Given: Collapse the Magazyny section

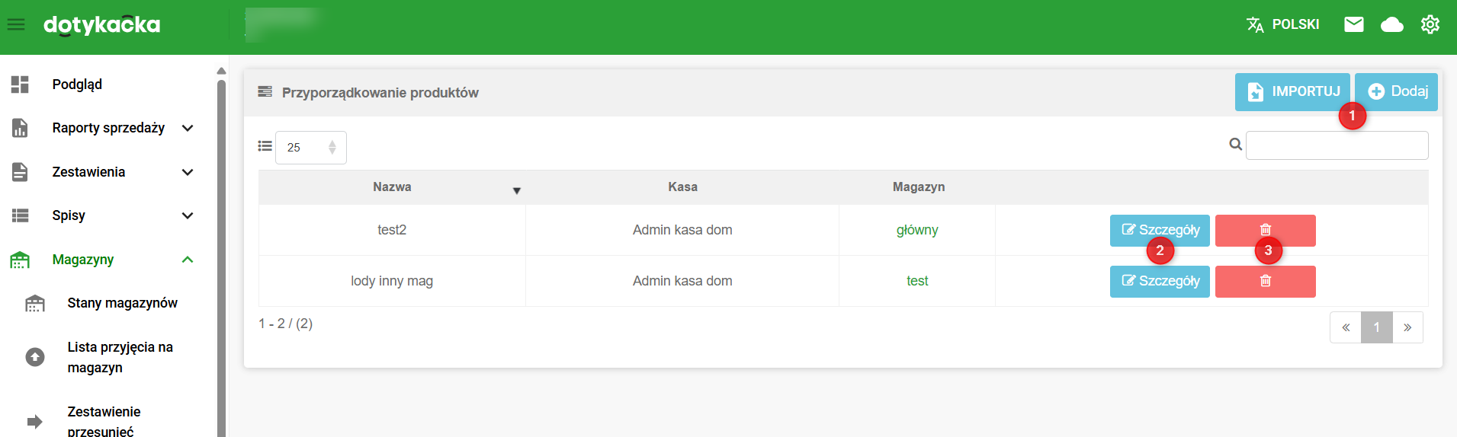Looking at the screenshot, I should [188, 260].
